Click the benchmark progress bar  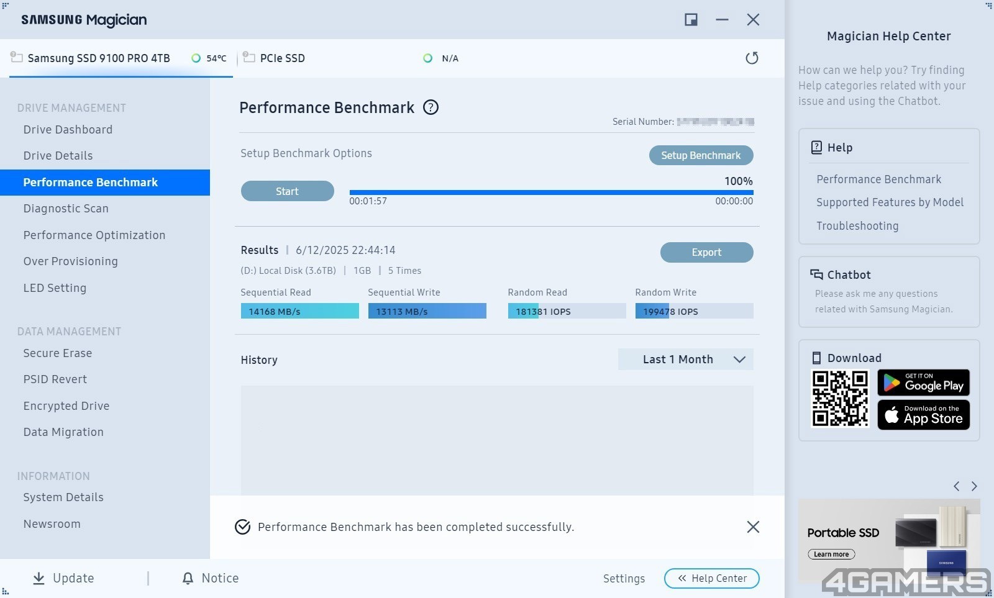(x=551, y=193)
